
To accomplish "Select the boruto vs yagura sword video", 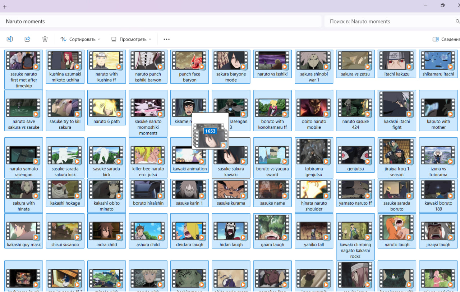I will (272, 158).
